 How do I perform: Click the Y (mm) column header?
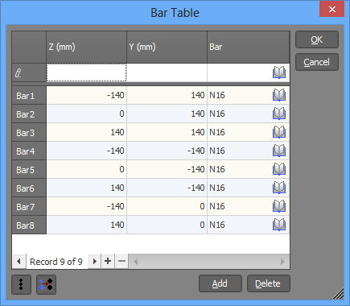point(167,47)
